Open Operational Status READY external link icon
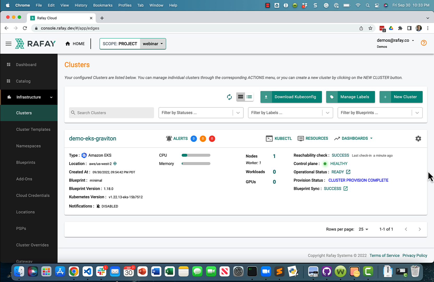Screen dimensions: 434x282 click(348, 172)
